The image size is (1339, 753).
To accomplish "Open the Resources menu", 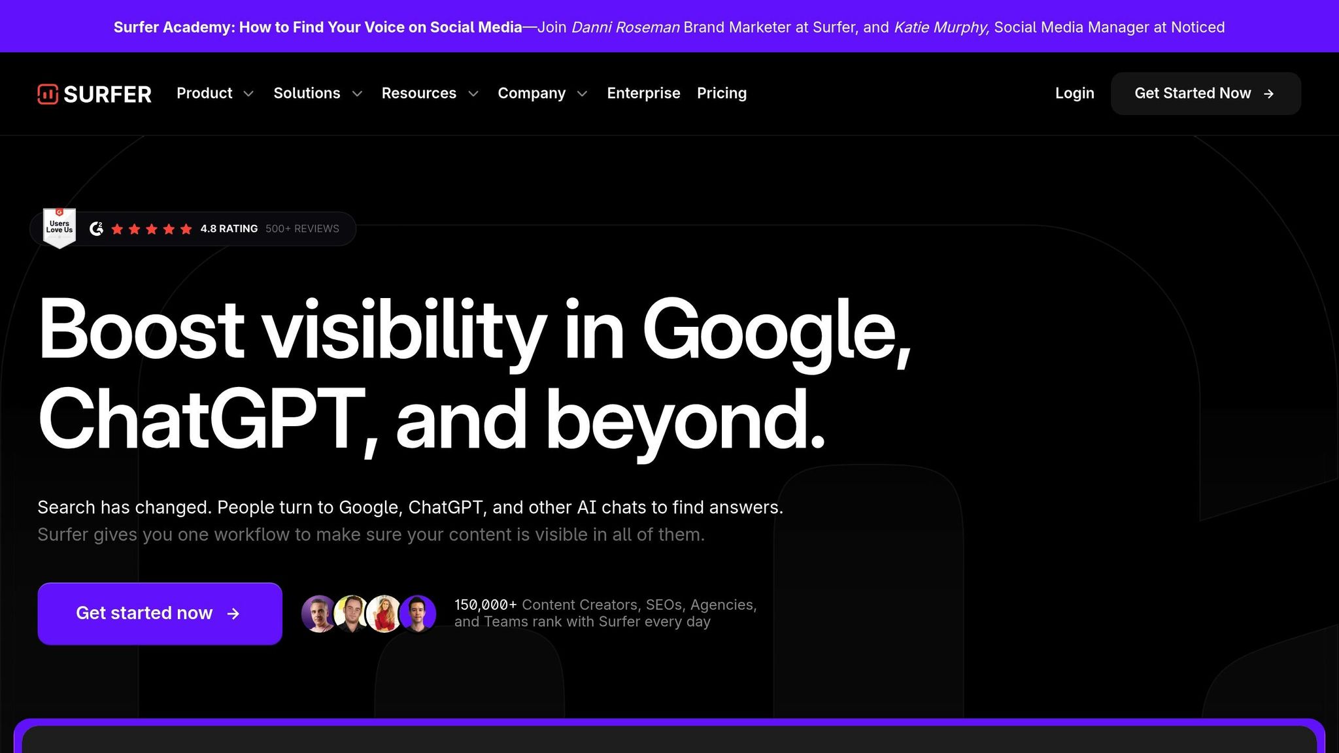I will 419,93.
